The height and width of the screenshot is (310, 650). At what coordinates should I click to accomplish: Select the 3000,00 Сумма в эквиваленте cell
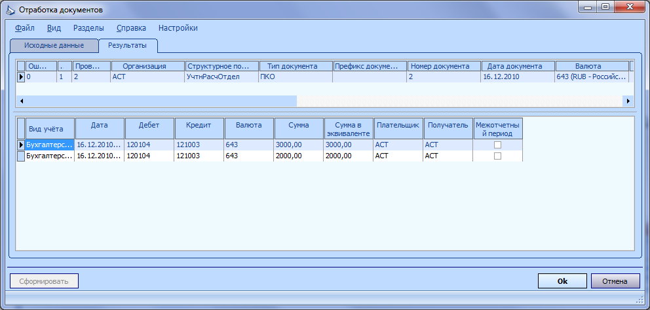click(x=348, y=145)
